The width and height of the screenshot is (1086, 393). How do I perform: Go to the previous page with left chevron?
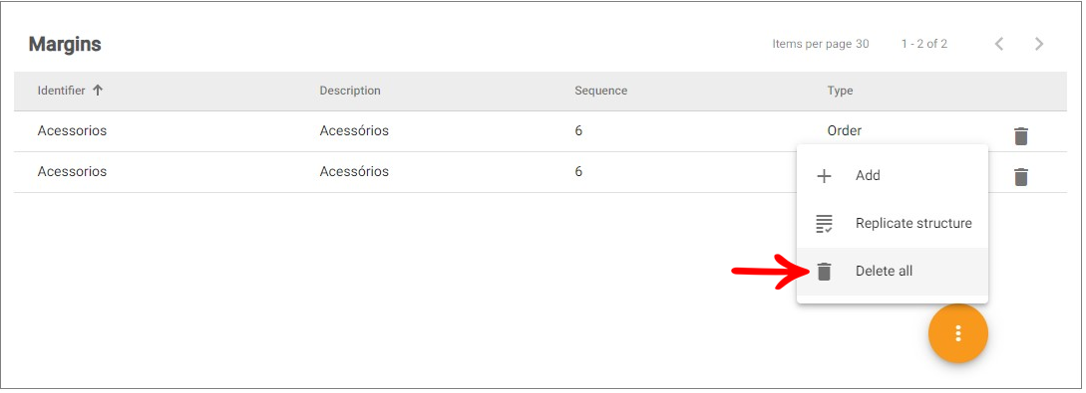(x=998, y=44)
